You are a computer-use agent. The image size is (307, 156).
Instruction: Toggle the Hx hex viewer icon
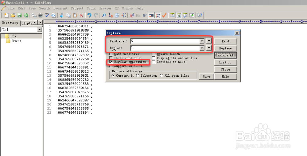click(x=138, y=15)
